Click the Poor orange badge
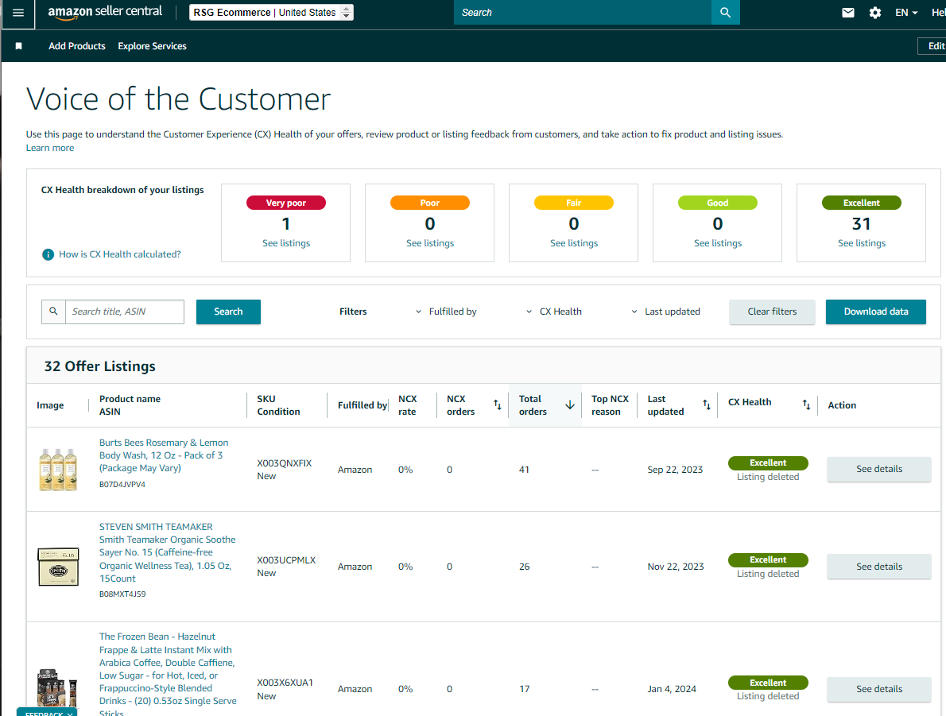 430,203
